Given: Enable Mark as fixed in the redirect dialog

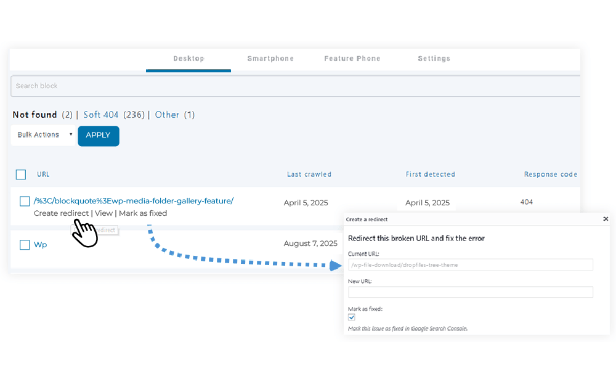Looking at the screenshot, I should [x=351, y=316].
